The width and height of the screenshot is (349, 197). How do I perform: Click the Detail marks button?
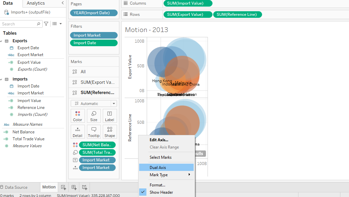pos(78,132)
